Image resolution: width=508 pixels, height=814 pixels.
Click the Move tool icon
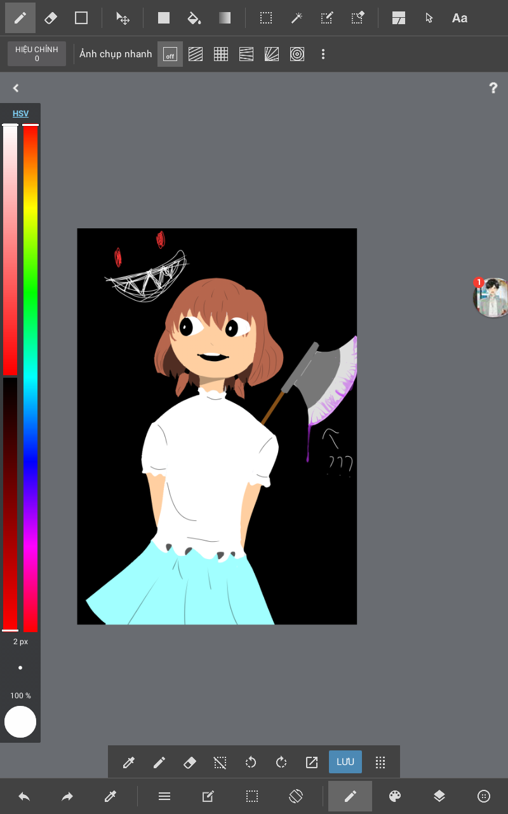coord(123,18)
